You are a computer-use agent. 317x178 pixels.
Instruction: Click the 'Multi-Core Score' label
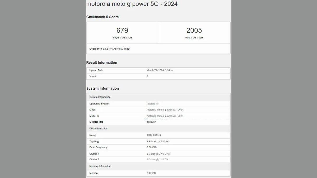pos(194,38)
